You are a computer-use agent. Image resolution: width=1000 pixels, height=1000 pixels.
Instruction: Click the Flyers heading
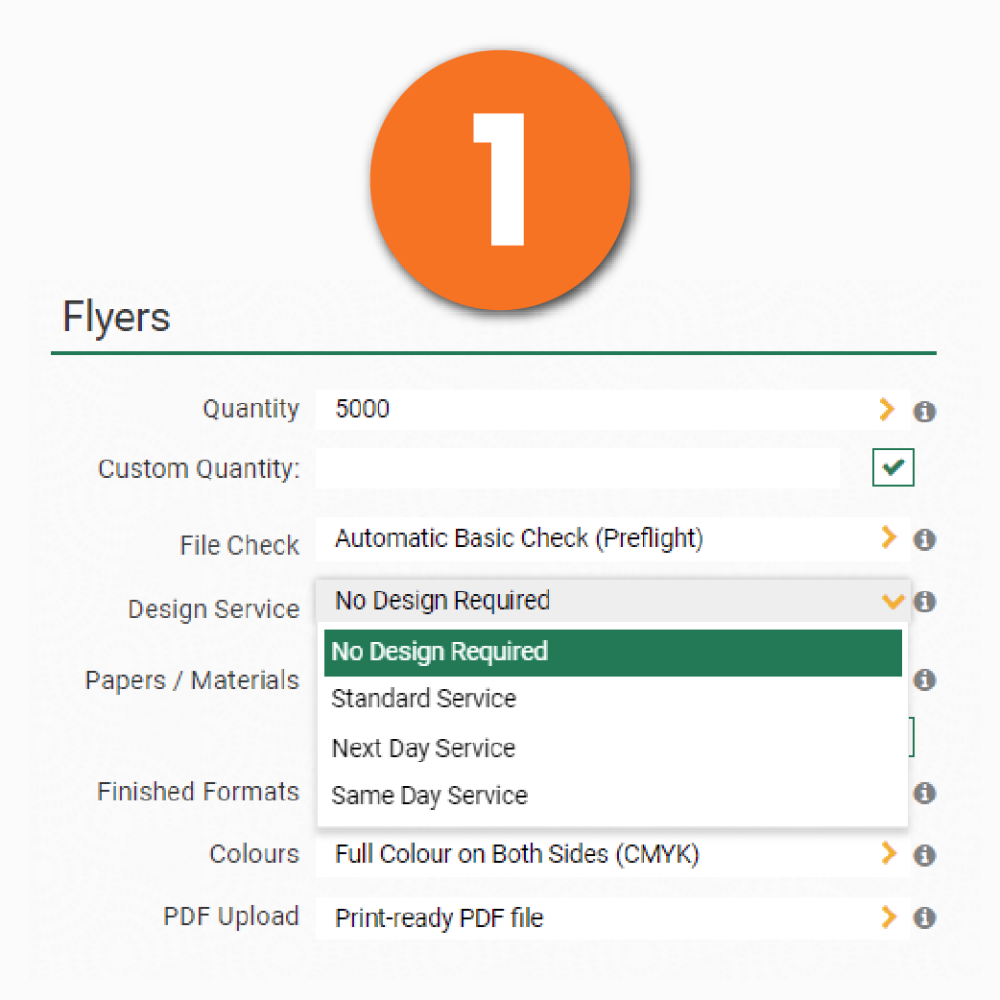pos(116,318)
